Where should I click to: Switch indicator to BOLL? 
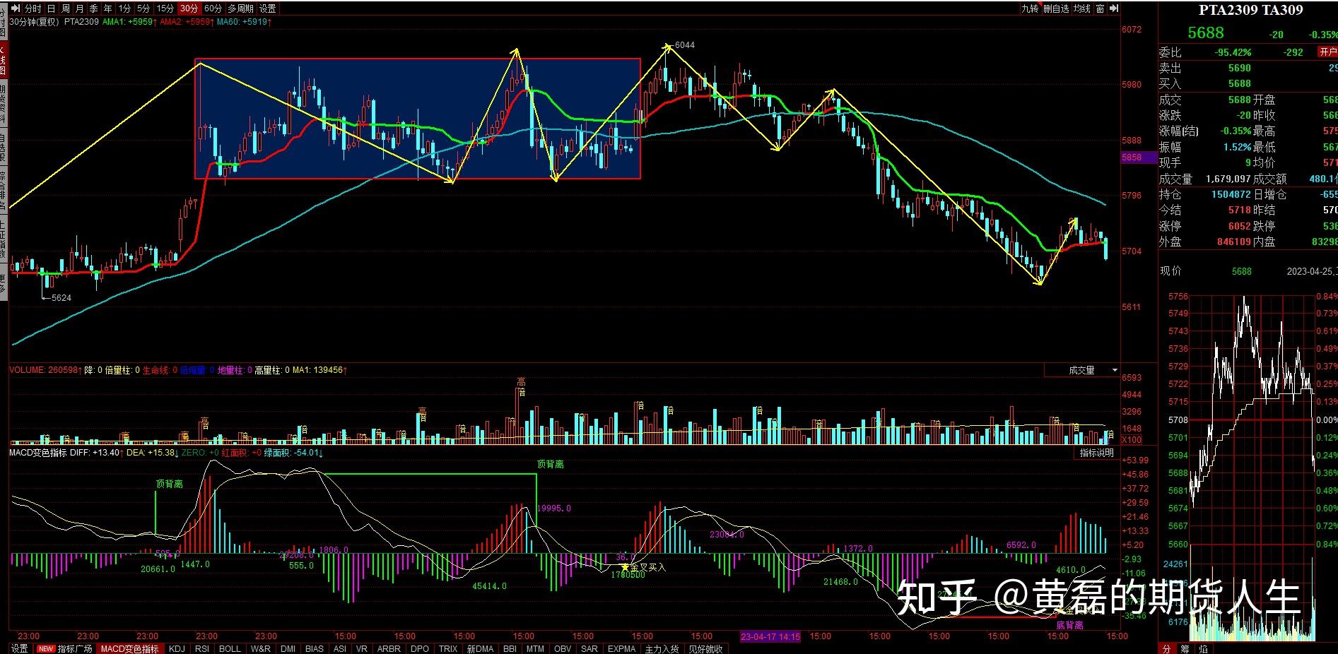tap(230, 648)
